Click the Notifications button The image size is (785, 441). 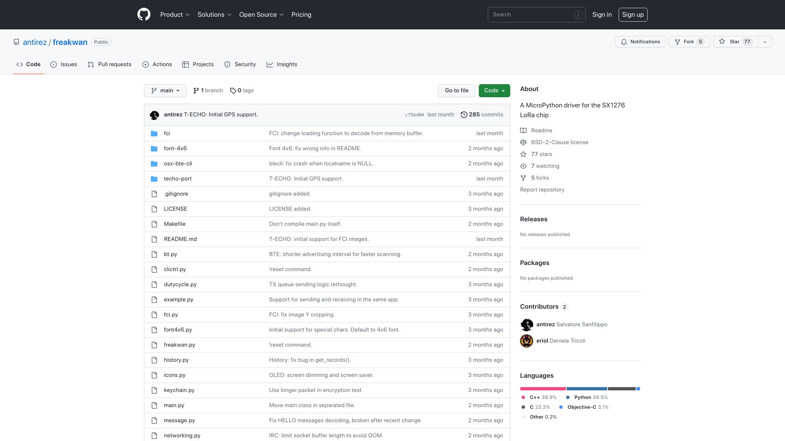pyautogui.click(x=640, y=42)
